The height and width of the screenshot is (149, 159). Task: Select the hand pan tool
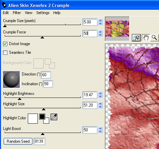coord(146,38)
